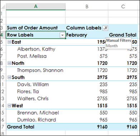This screenshot has width=140, height=136.
Task: Select the Row Labels cell
Action: 36,35
